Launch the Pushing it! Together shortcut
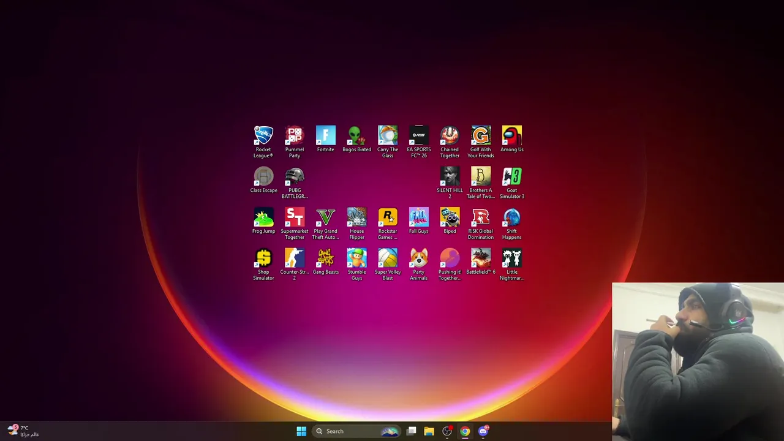This screenshot has height=441, width=784. tap(450, 258)
